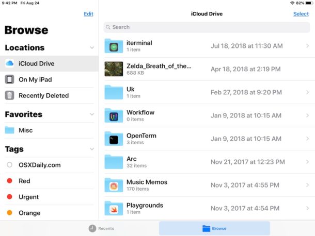Filter by Urgent tag label
The image size is (315, 236).
point(28,197)
